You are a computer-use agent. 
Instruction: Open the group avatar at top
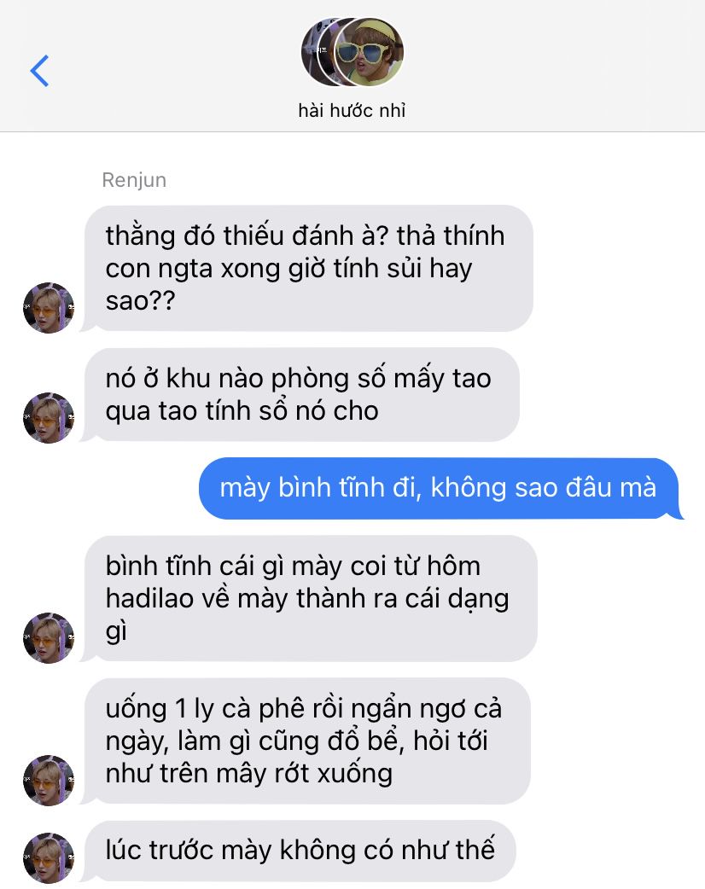click(x=352, y=51)
